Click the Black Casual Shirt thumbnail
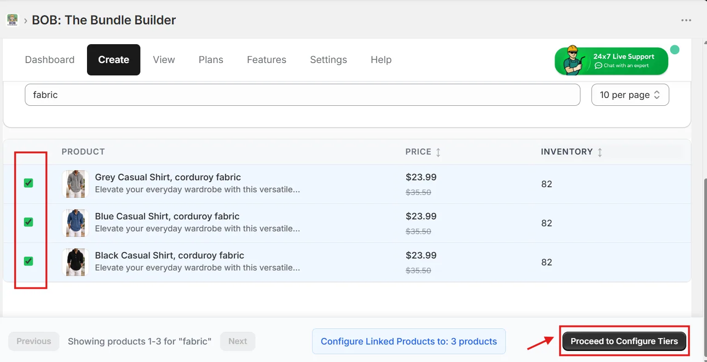Screen dimensions: 707x362 pos(75,262)
